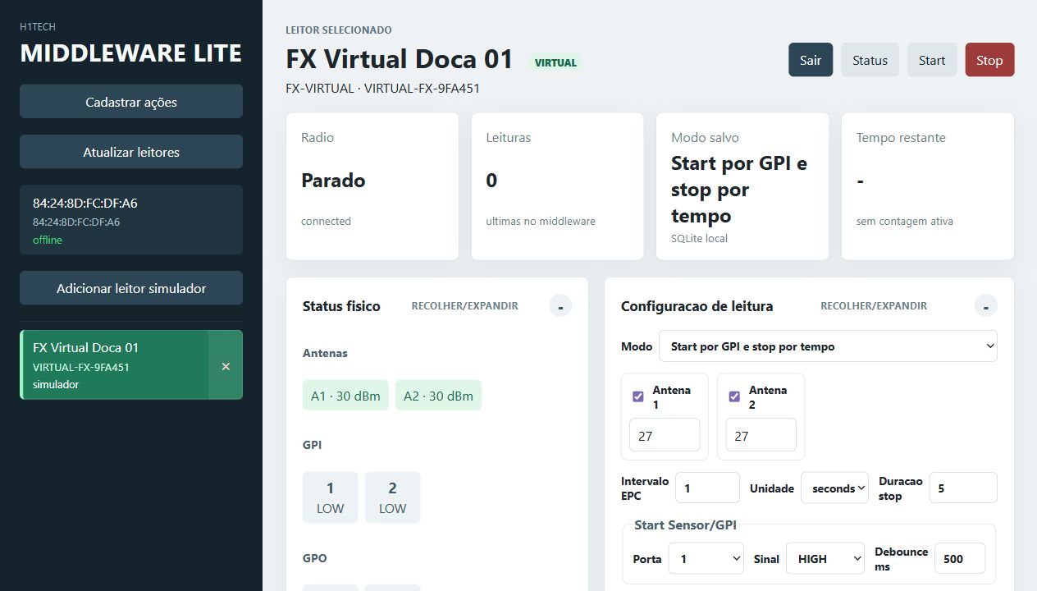Viewport: 1037px width, 591px height.
Task: Collapse the Status fisico panel with the minus icon
Action: [560, 306]
